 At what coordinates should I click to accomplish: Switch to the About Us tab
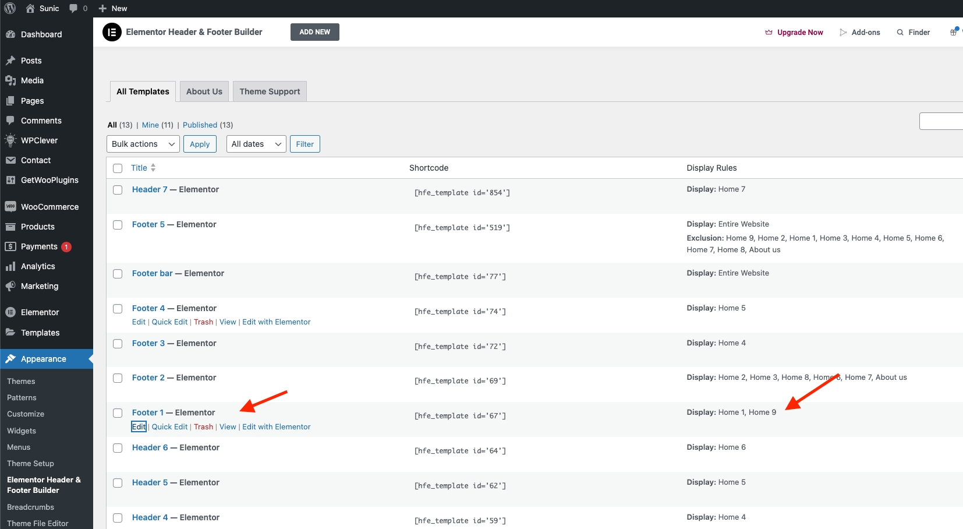coord(204,91)
